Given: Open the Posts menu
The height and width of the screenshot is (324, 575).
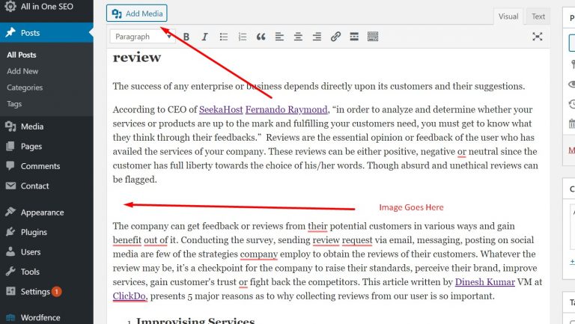Looking at the screenshot, I should pos(46,33).
